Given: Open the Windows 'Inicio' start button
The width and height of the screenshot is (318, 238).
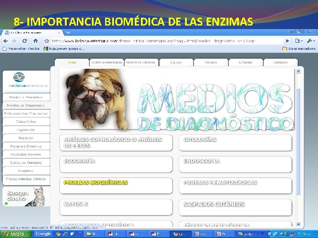Looking at the screenshot, I should tap(16, 234).
